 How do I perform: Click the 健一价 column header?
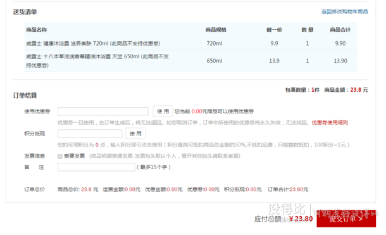pyautogui.click(x=274, y=30)
